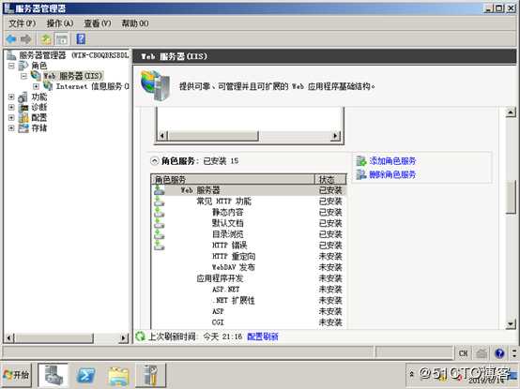Viewport: 520px width, 389px height.
Task: Expand the 配置 tree node
Action: coord(11,117)
